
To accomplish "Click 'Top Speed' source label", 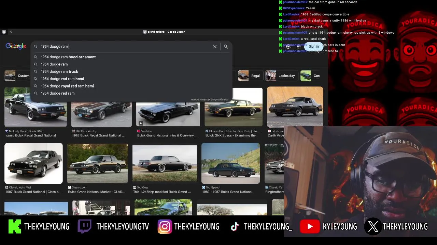I will click(x=212, y=187).
